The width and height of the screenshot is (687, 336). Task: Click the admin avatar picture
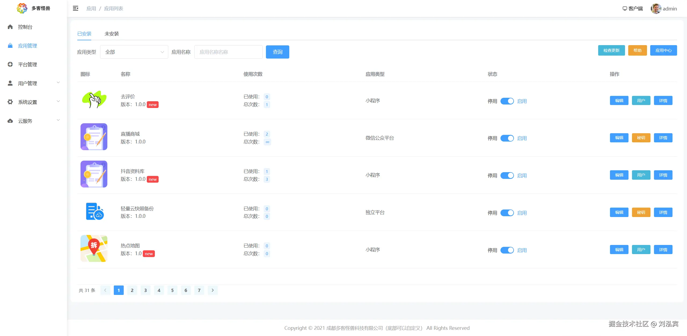click(656, 9)
